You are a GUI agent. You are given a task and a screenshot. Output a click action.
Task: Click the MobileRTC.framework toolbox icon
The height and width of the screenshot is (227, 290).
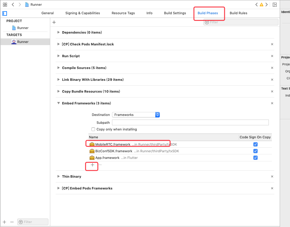point(92,144)
